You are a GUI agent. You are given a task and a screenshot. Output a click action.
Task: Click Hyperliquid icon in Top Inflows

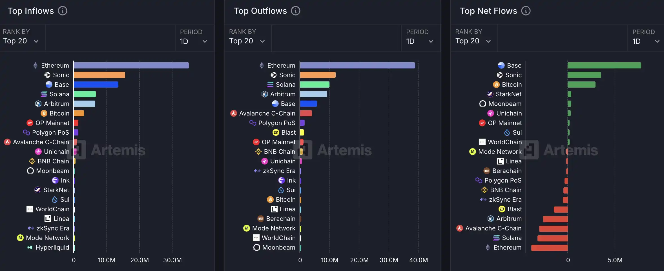point(30,247)
